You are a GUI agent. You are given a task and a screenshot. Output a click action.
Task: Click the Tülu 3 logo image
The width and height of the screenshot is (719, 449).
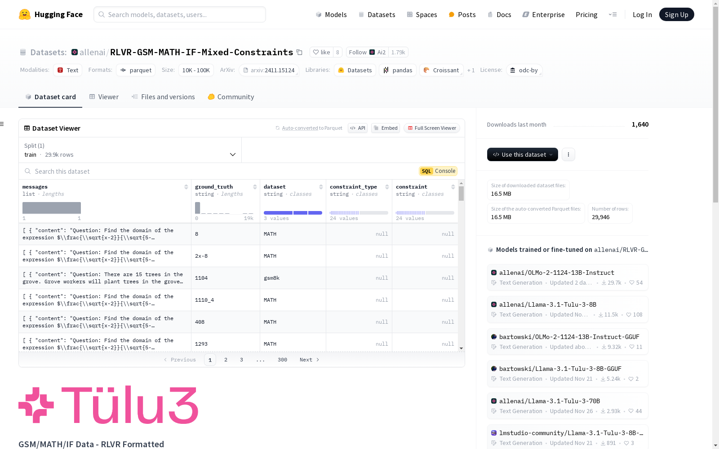coord(108,405)
